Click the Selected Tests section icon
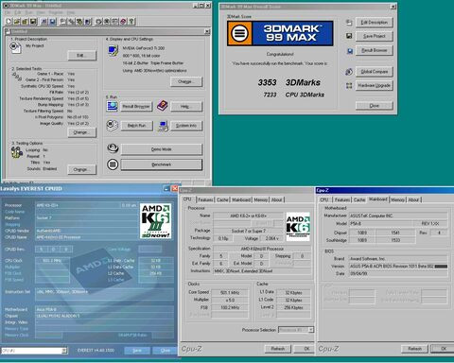454x363 pixels. 17,77
